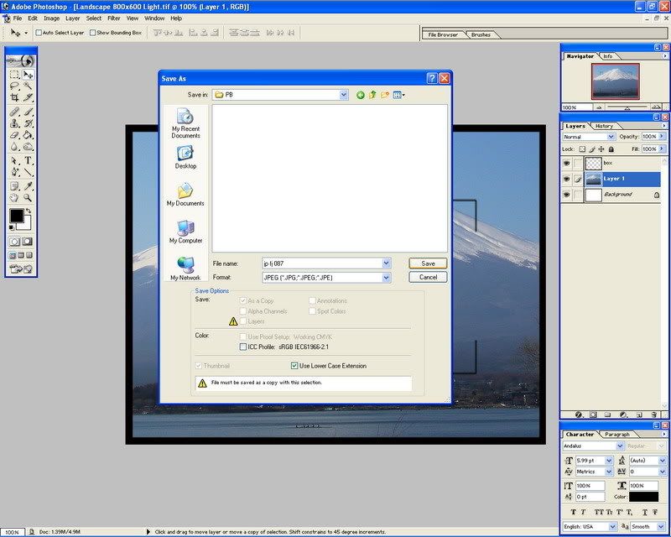Click the Create New Folder icon
Viewport: 671px width, 537px height.
pos(385,95)
